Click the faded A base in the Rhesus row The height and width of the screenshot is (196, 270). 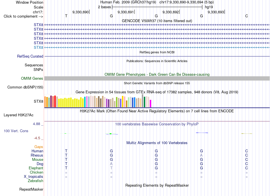[201, 155]
